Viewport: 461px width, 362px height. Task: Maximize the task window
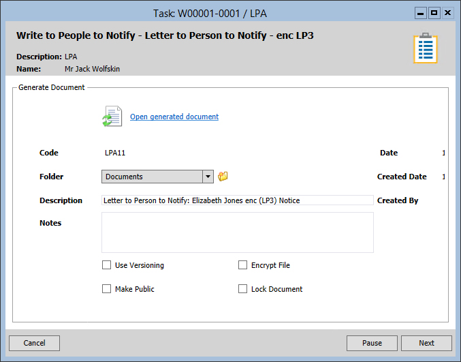434,12
